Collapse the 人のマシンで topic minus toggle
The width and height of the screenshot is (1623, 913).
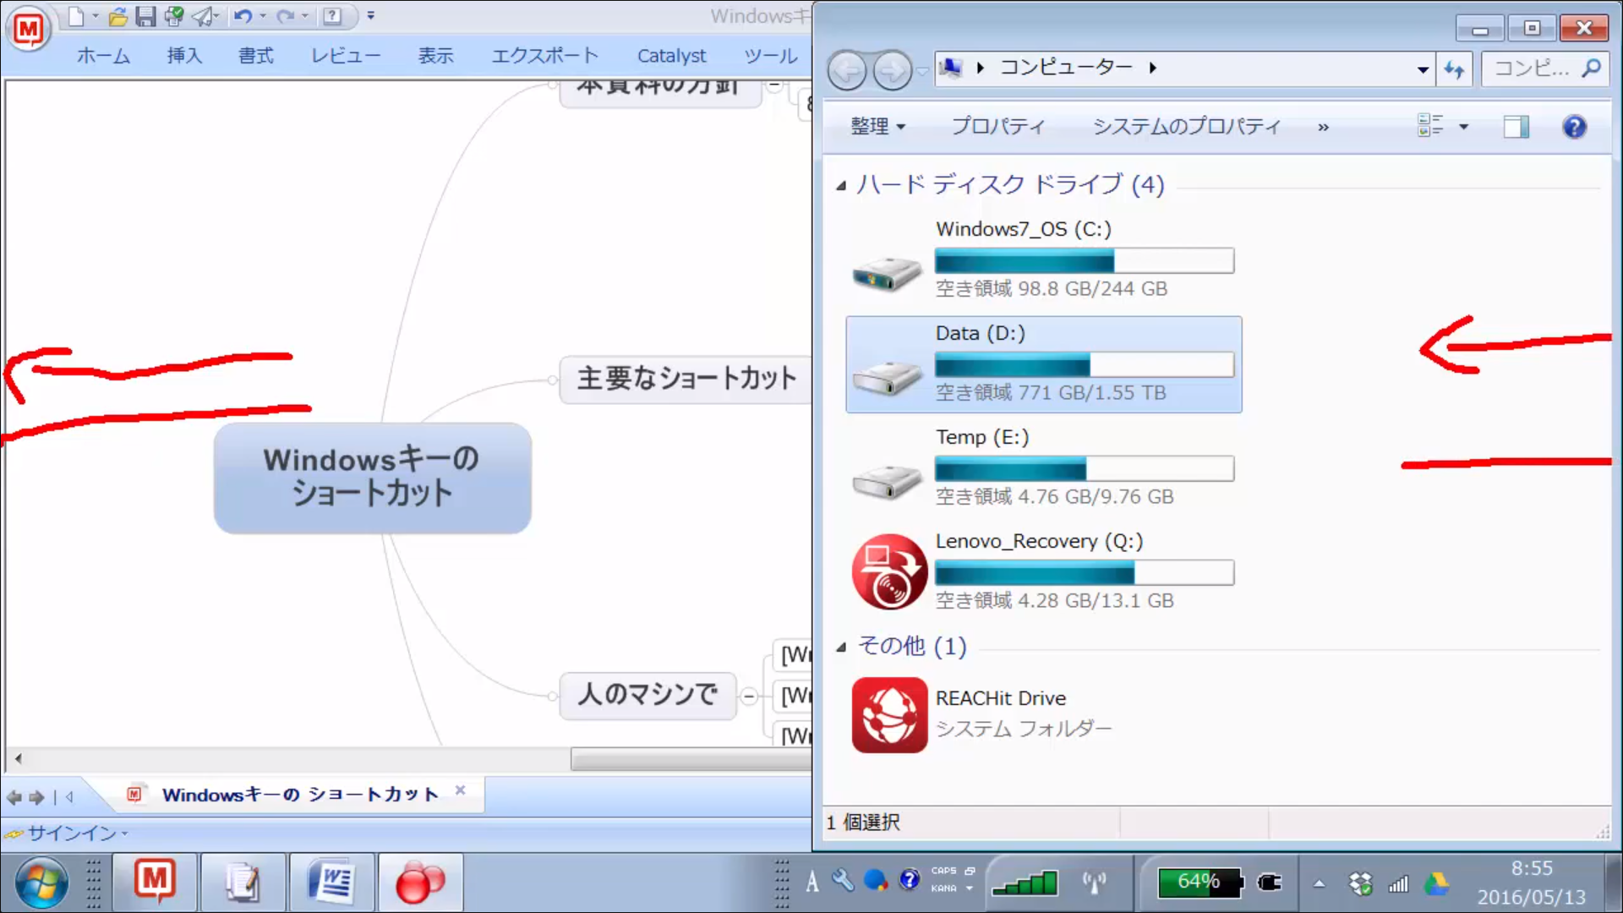click(749, 697)
